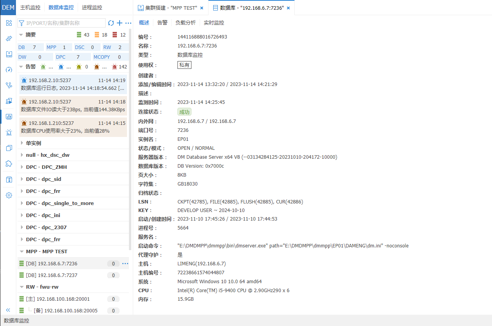
Task: Open the performance gauge icon in sidebar
Action: coord(9,70)
